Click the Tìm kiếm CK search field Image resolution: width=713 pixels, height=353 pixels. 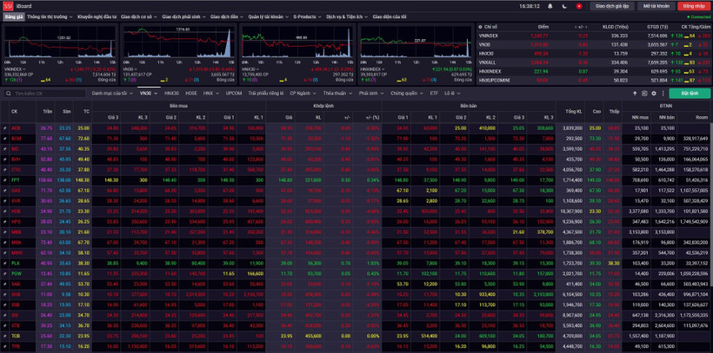[x=48, y=93]
